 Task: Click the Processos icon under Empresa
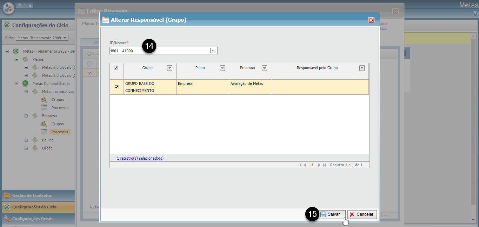(44, 132)
